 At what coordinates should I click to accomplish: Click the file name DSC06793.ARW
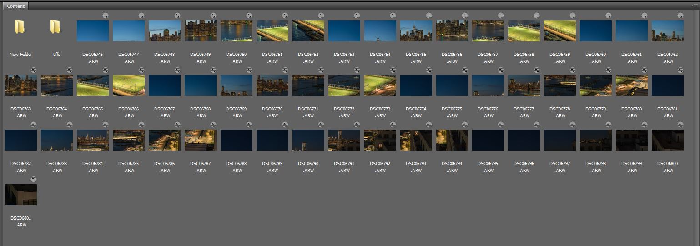(416, 167)
